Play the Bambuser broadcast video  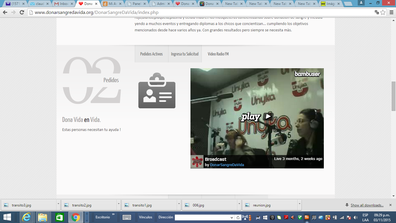point(257,117)
